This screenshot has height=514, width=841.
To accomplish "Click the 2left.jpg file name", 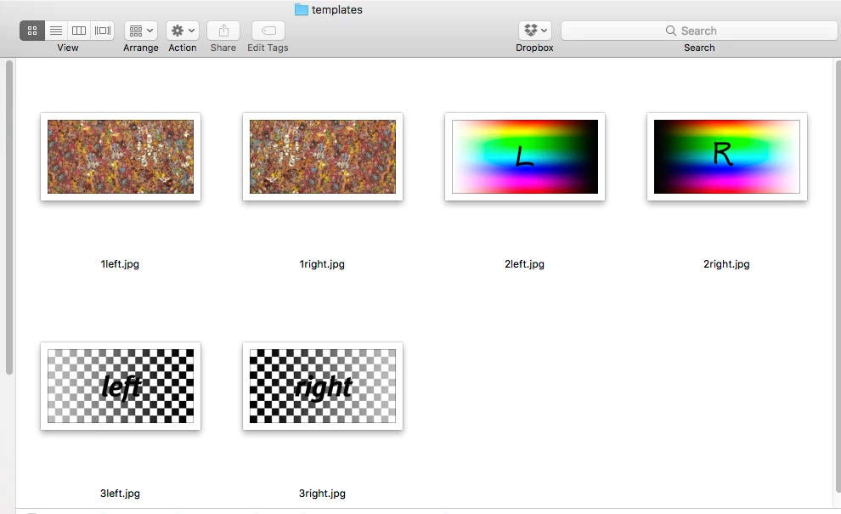I will coord(524,264).
